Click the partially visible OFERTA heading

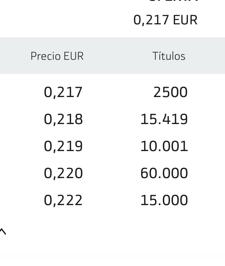tap(173, 1)
